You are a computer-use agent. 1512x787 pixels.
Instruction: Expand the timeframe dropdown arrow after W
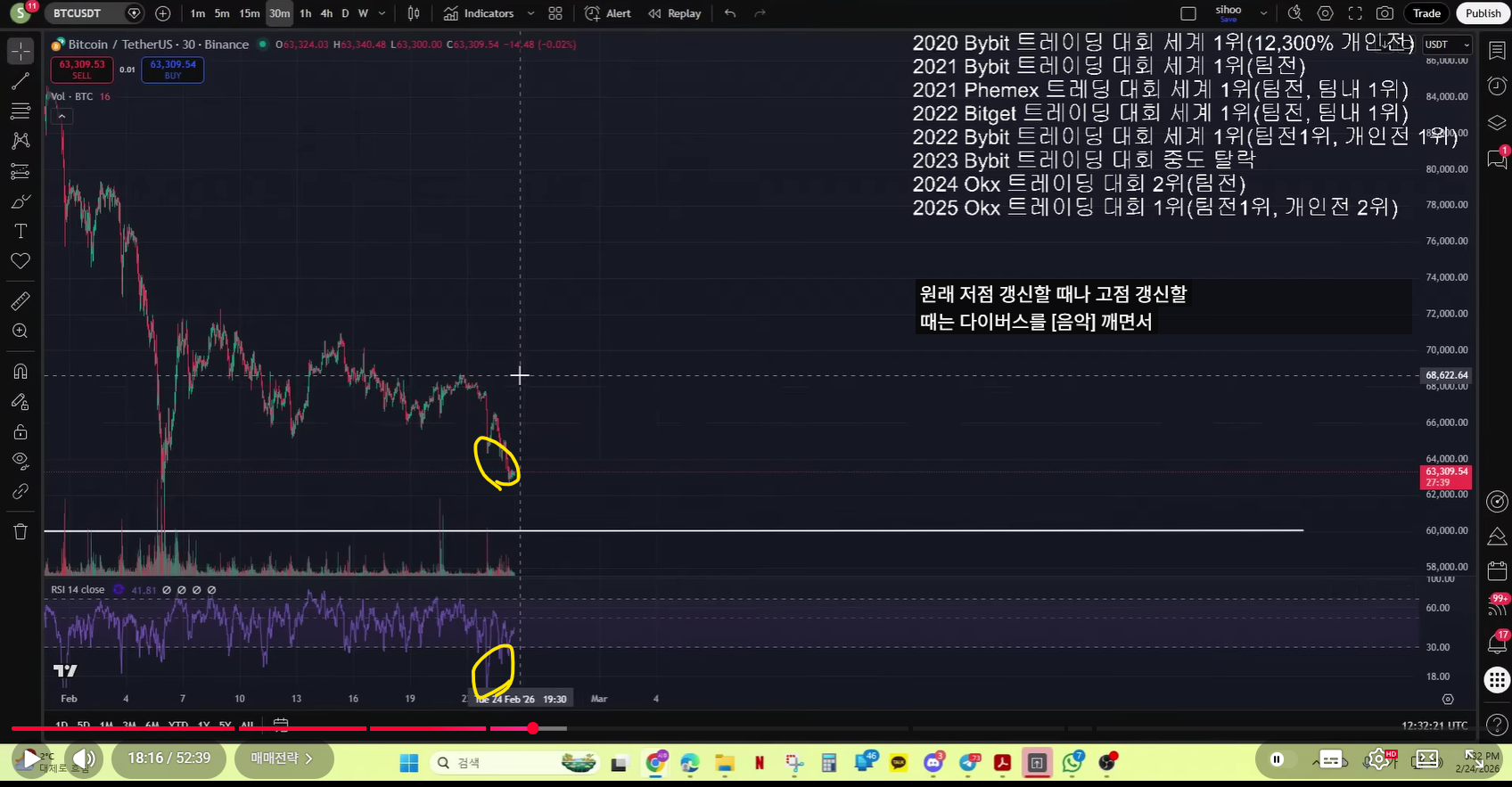click(x=382, y=13)
